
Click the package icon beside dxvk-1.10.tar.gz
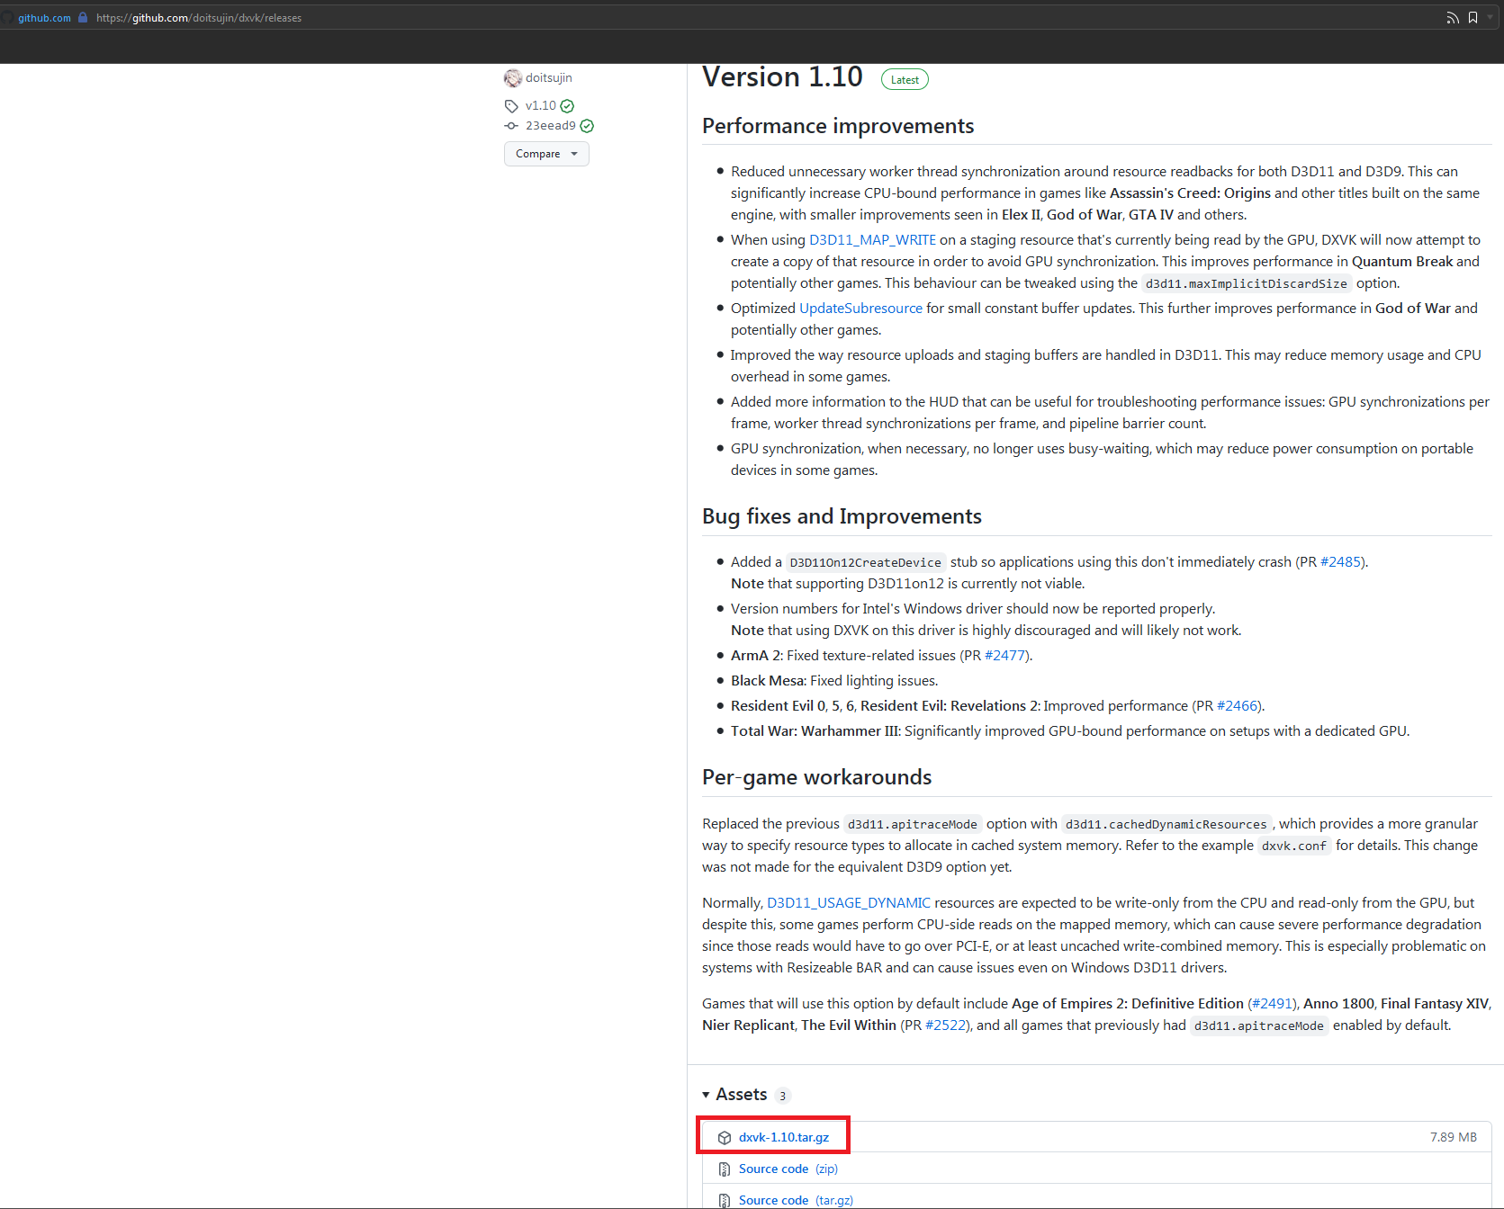pos(725,1138)
